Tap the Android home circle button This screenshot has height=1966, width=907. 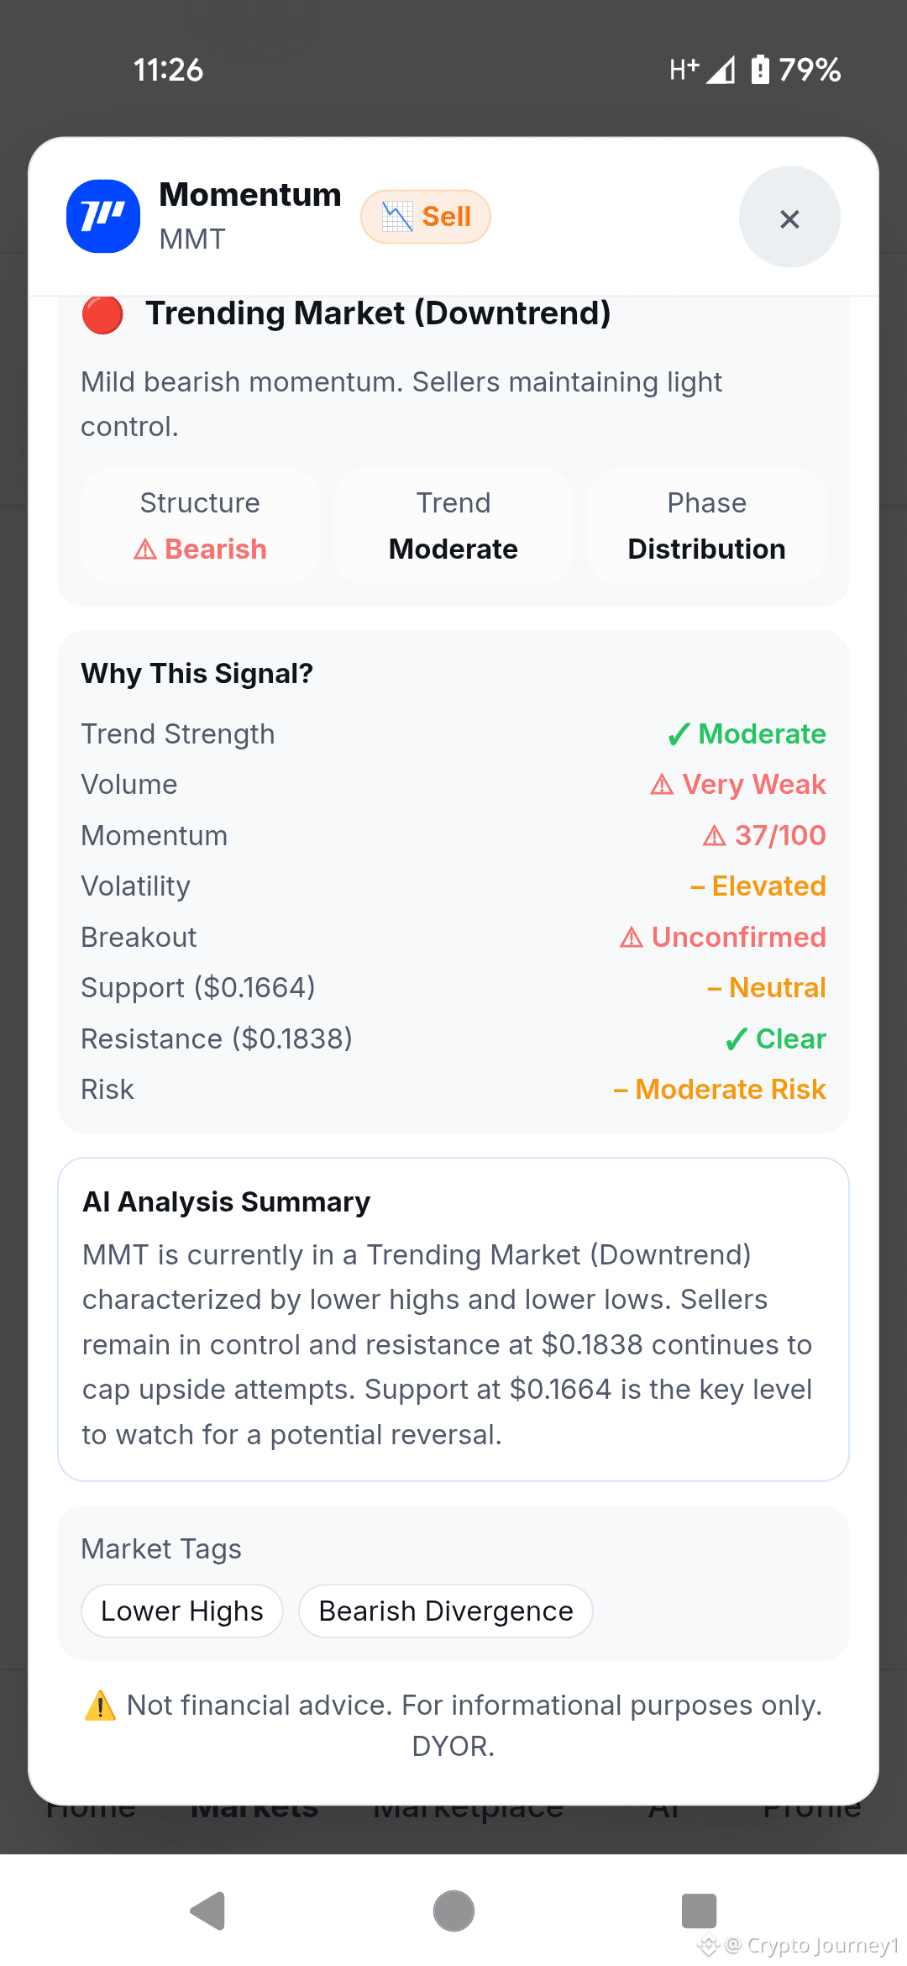point(453,1911)
